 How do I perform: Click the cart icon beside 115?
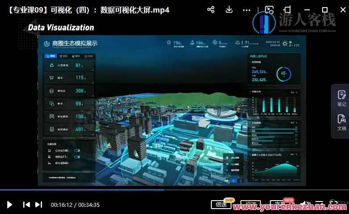point(51,78)
